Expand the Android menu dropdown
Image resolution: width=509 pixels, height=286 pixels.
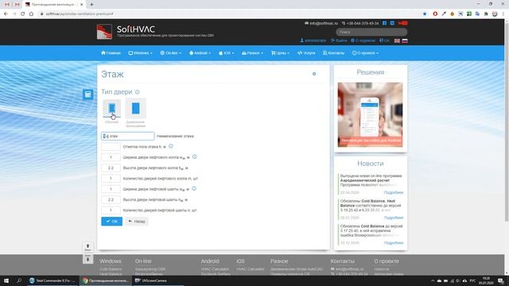click(200, 53)
